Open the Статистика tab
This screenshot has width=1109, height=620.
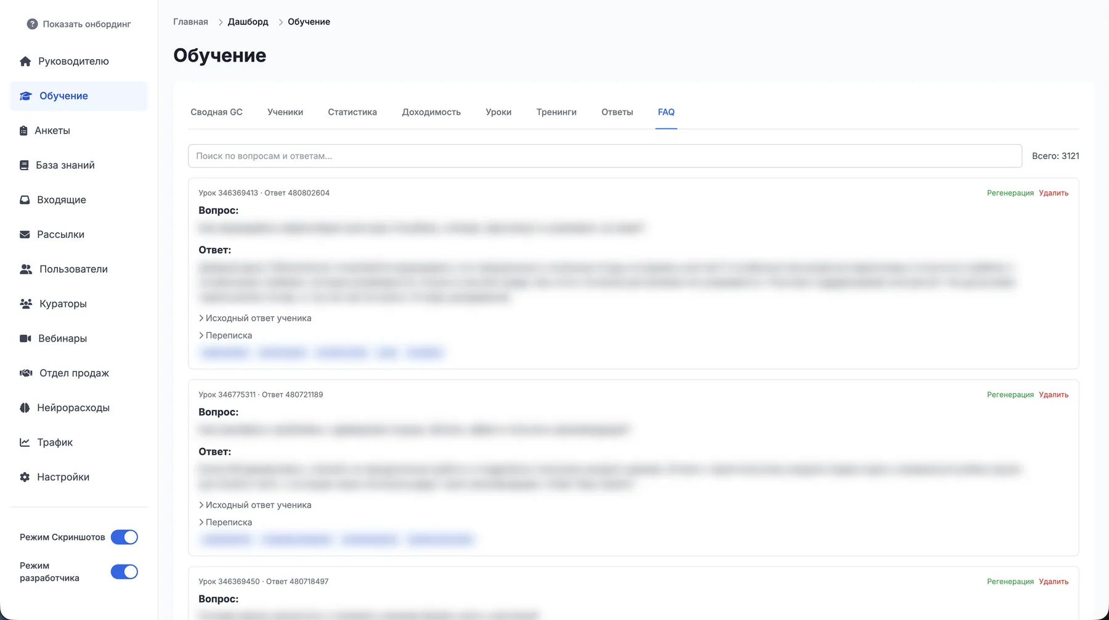coord(352,112)
